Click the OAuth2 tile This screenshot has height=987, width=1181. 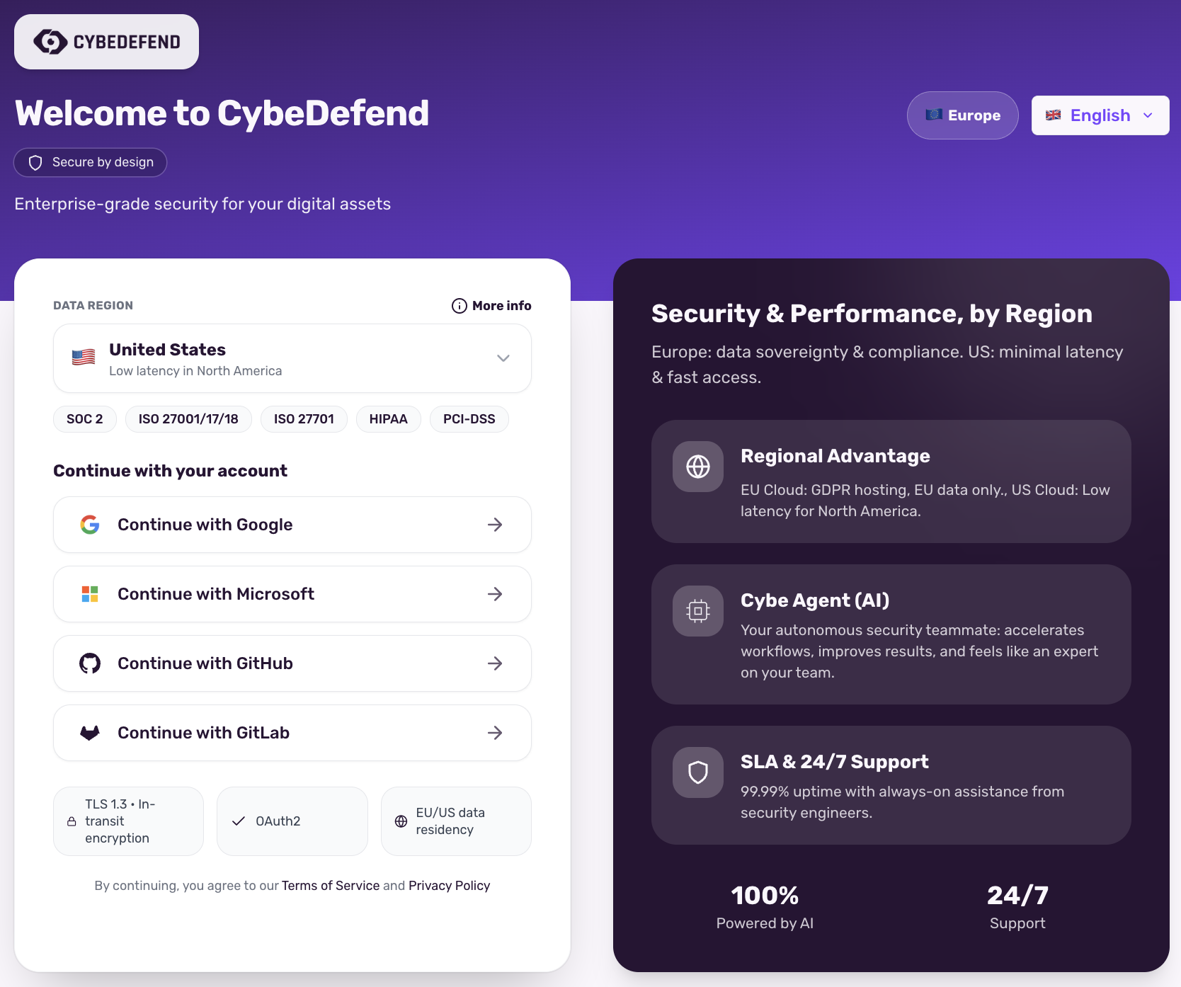pos(292,821)
